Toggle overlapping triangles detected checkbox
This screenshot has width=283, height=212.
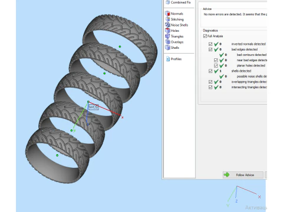tap(210, 82)
